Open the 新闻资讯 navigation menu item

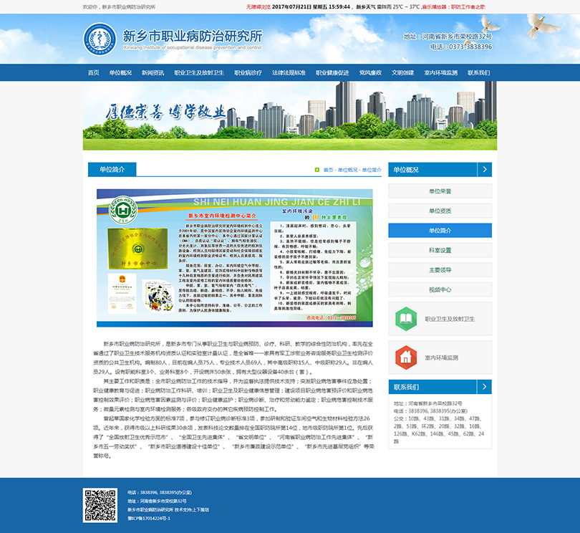coord(153,73)
